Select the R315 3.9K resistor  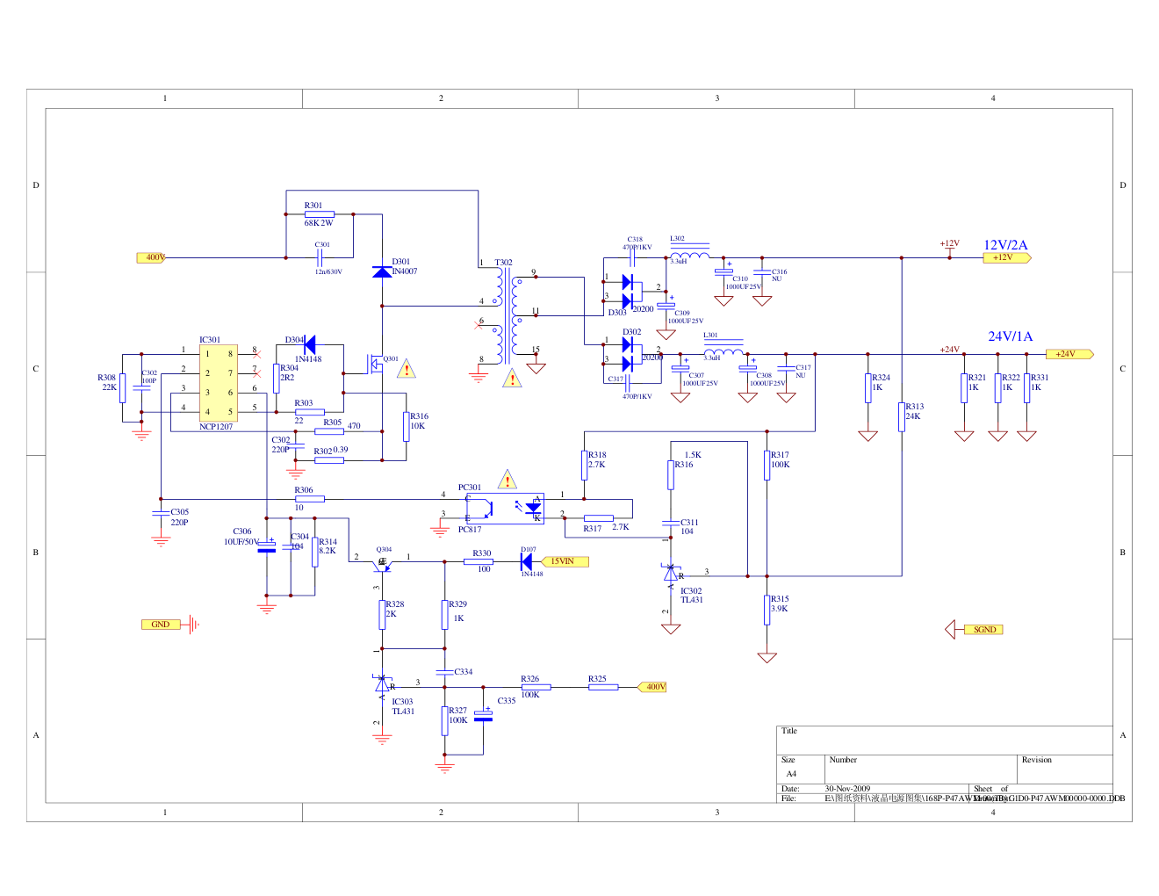[x=767, y=609]
